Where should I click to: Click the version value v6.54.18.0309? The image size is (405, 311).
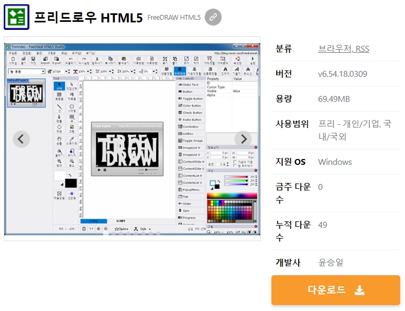tap(342, 74)
